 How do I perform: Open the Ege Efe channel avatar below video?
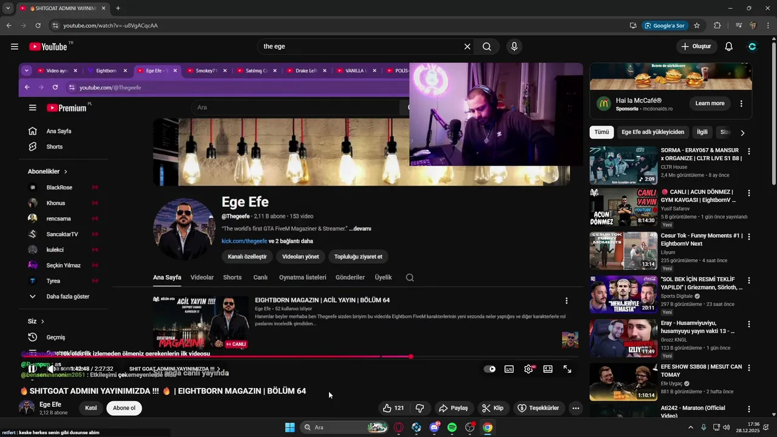[x=27, y=408]
